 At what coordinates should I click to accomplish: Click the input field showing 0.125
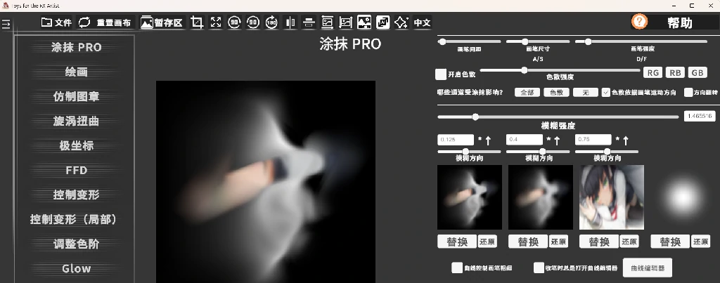(x=456, y=140)
